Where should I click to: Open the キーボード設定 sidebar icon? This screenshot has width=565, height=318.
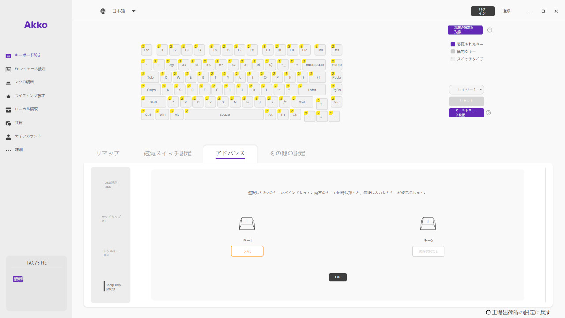tap(8, 56)
